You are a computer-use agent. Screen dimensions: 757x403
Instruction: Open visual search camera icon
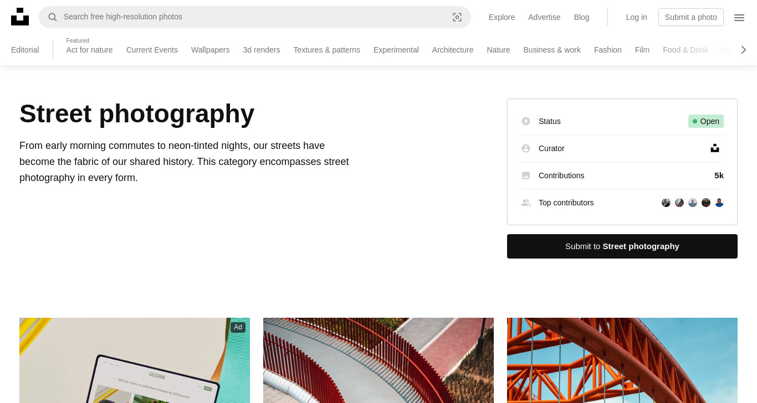click(x=457, y=17)
